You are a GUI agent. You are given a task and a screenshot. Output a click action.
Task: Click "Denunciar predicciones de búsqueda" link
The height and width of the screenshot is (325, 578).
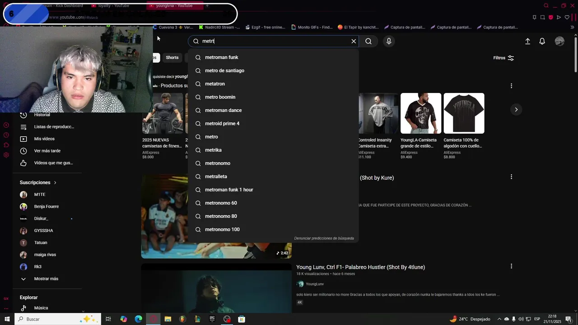324,238
